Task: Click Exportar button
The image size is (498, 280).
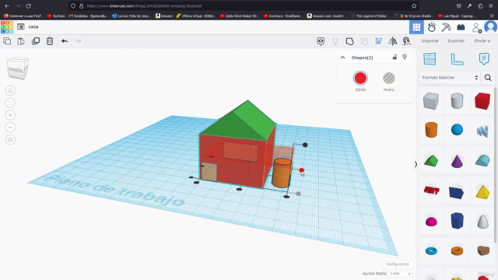Action: tap(456, 40)
